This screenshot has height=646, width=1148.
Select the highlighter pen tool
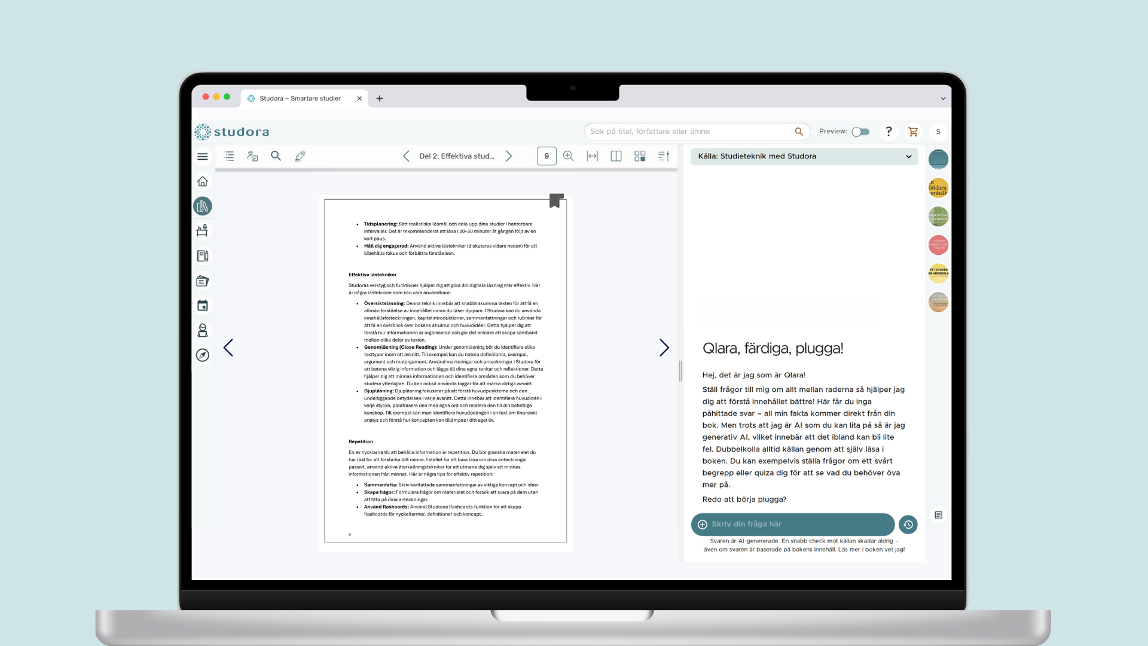click(300, 156)
